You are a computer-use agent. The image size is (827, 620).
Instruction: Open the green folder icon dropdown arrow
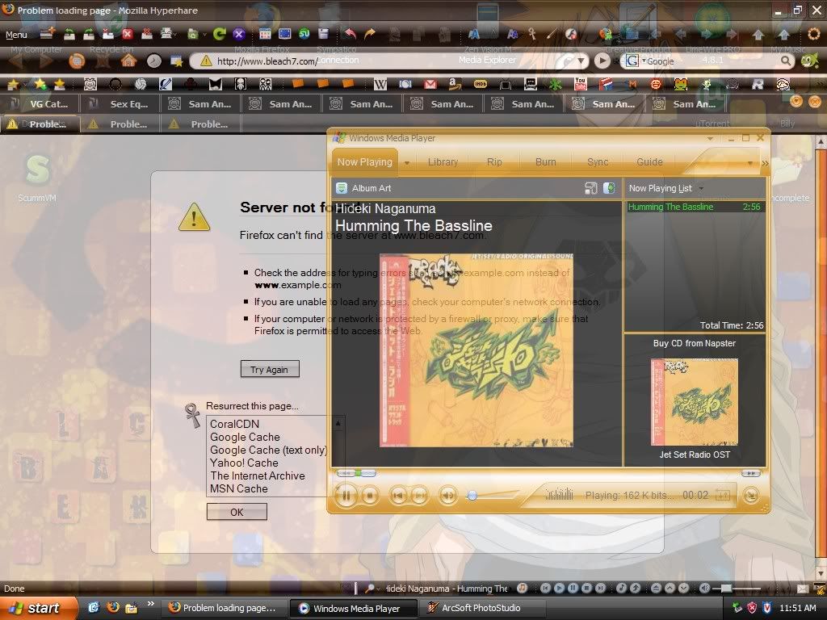[204, 35]
